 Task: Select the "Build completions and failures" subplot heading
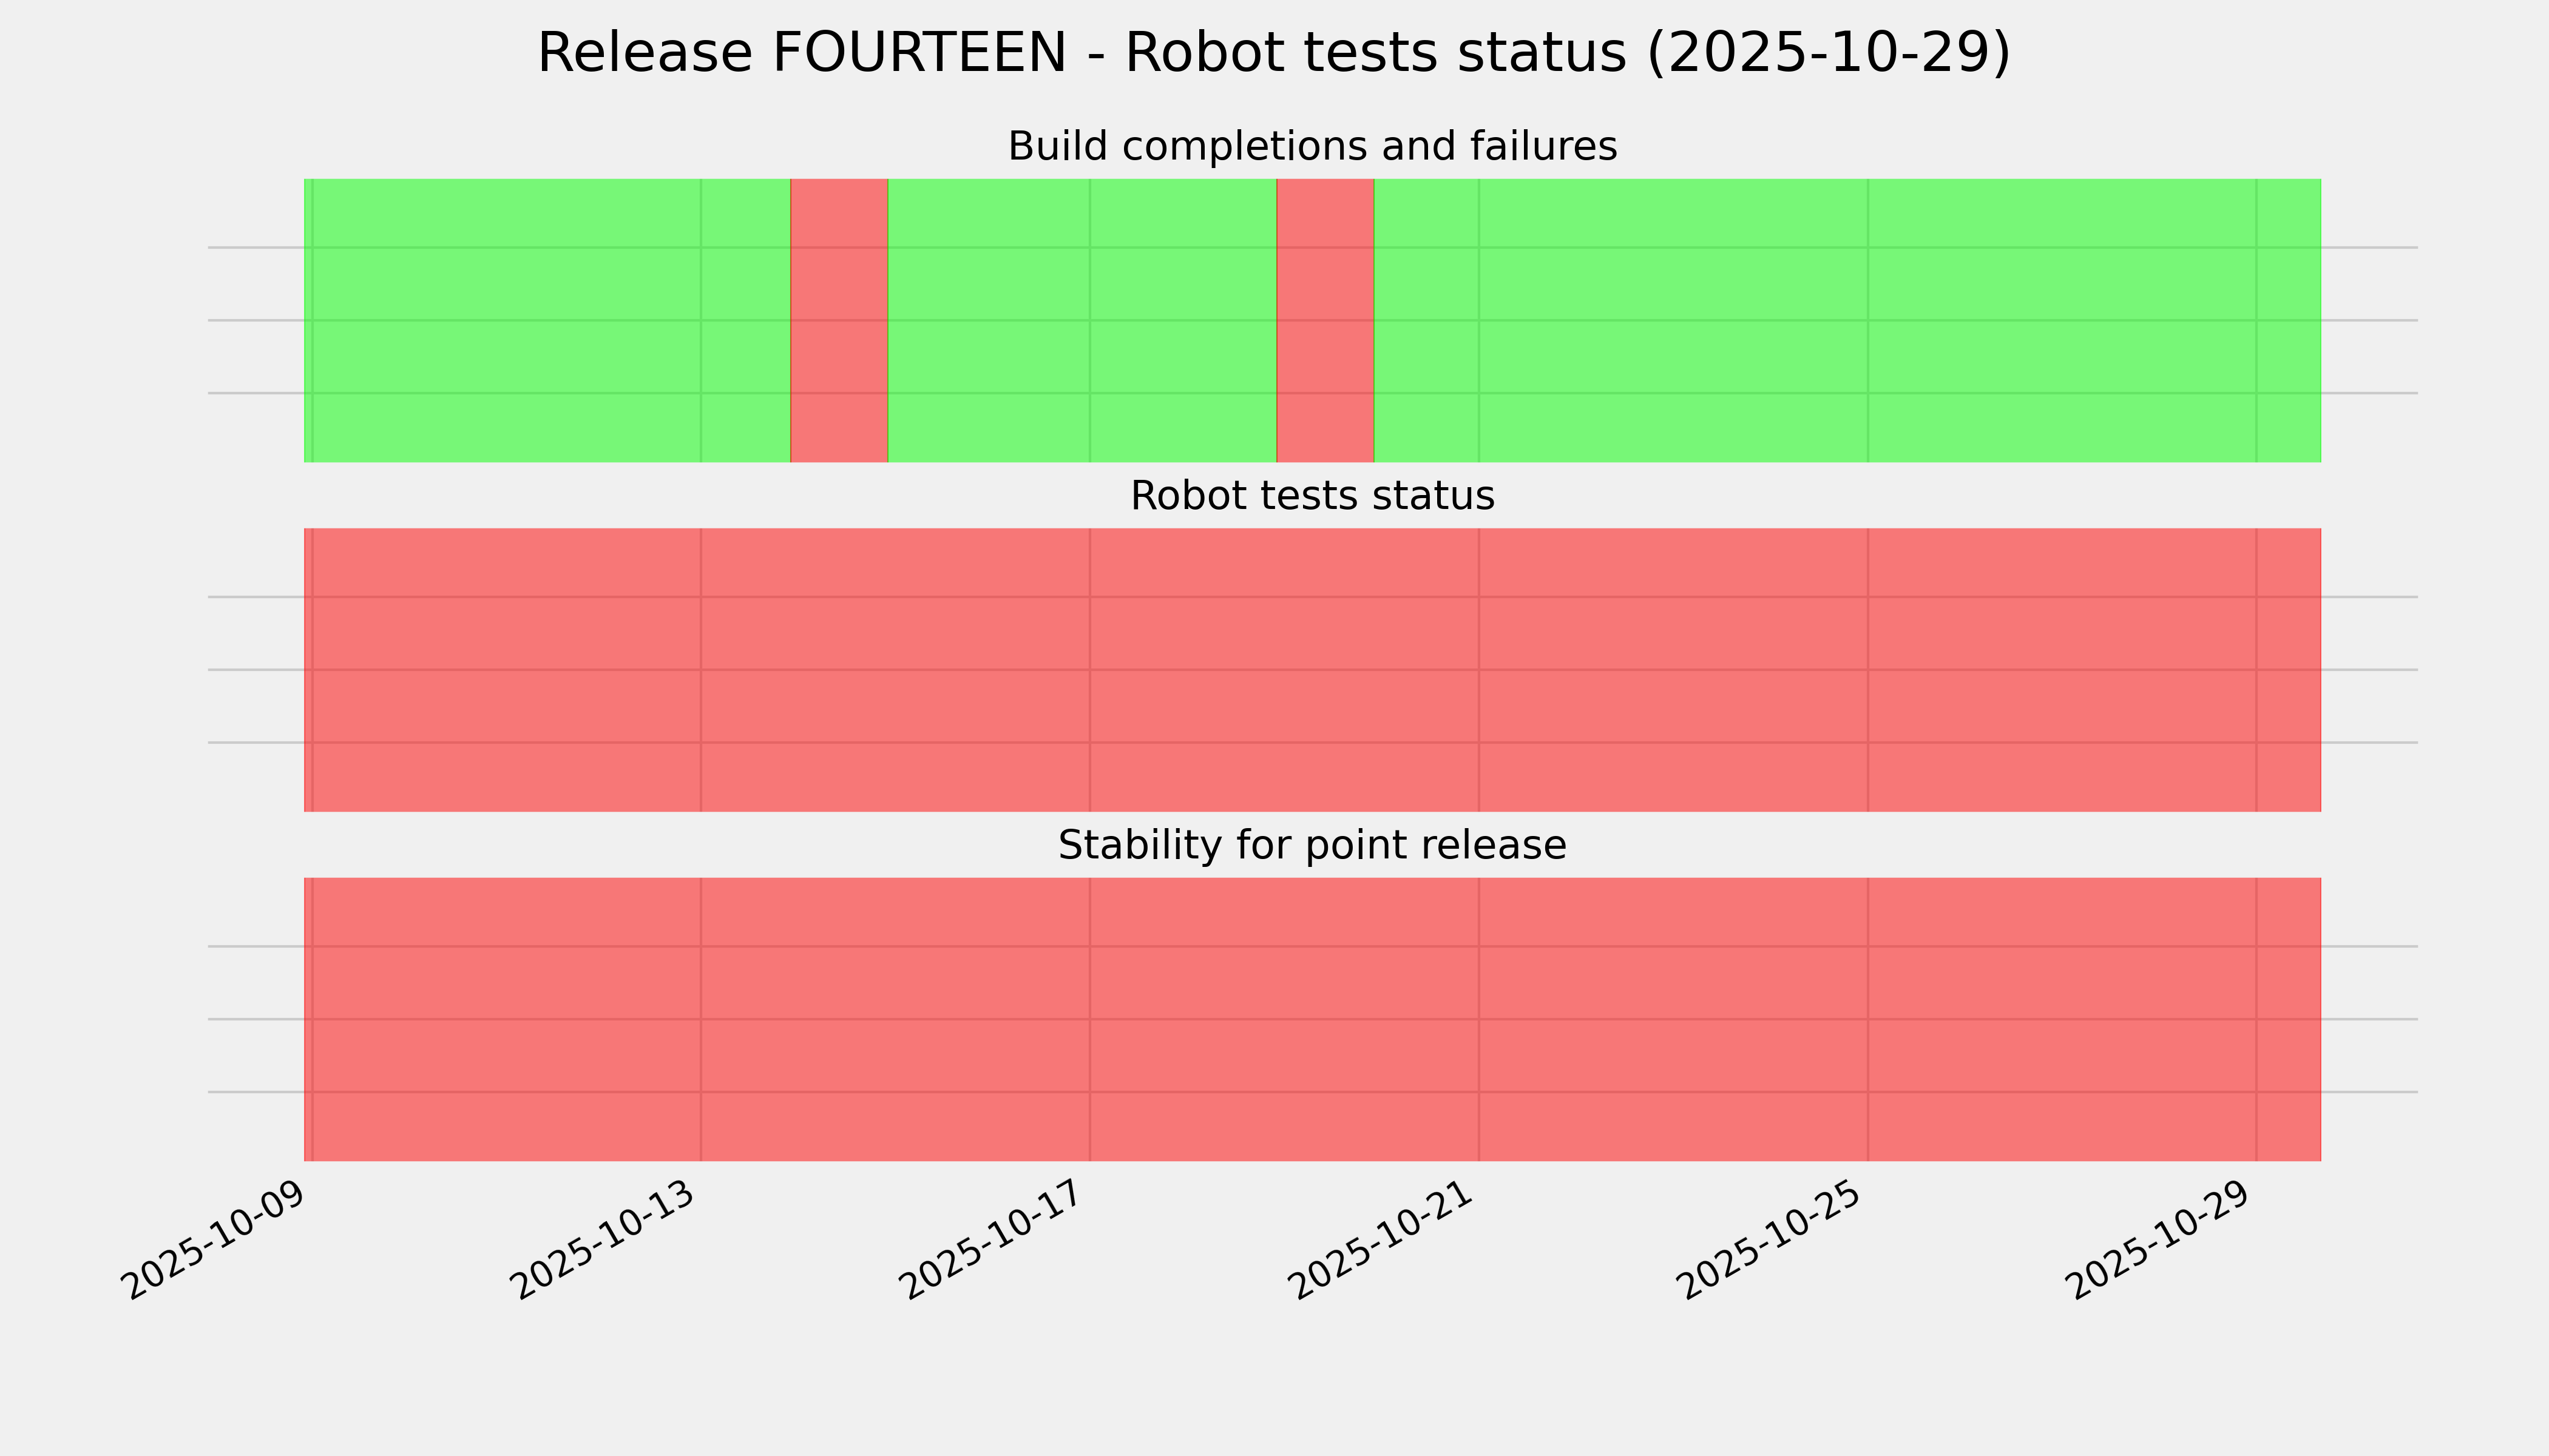point(1312,147)
